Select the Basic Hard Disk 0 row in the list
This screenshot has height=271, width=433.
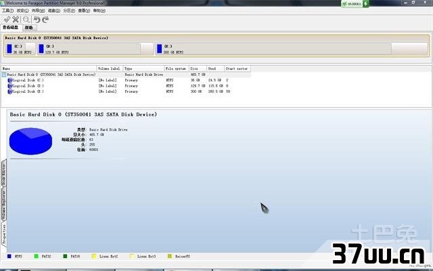126,75
